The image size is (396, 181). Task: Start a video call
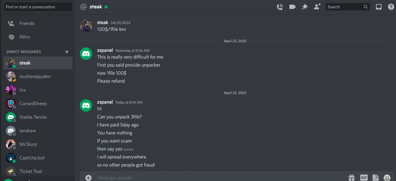[292, 7]
